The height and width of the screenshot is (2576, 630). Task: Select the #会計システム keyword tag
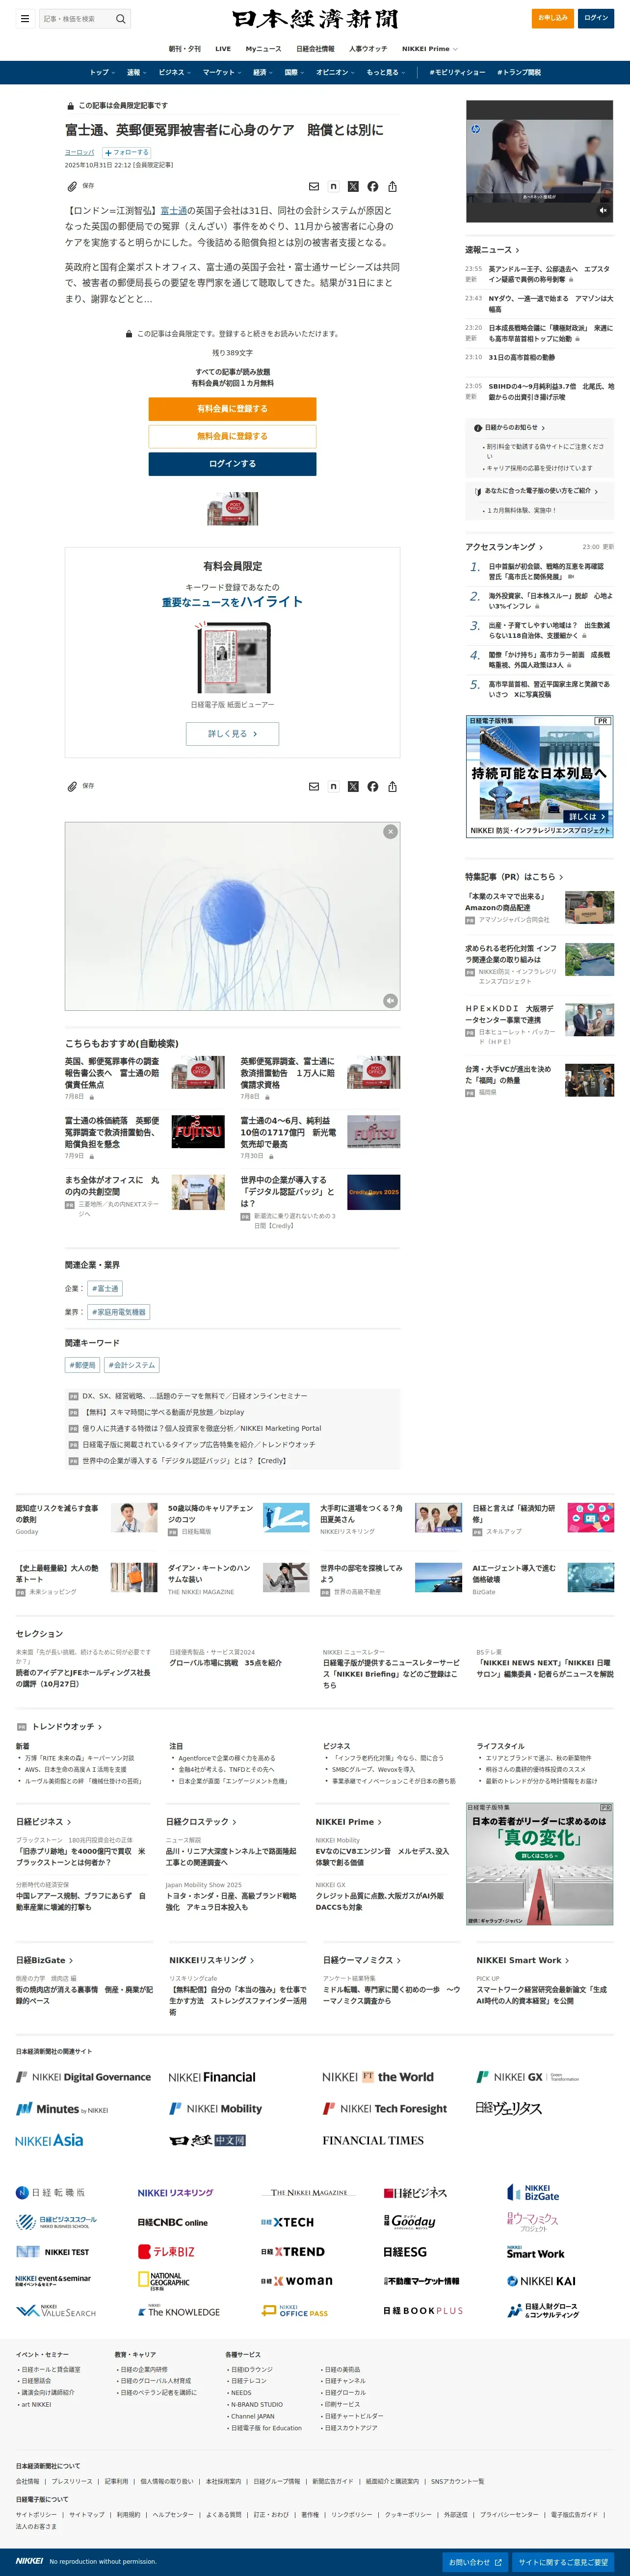[132, 1365]
